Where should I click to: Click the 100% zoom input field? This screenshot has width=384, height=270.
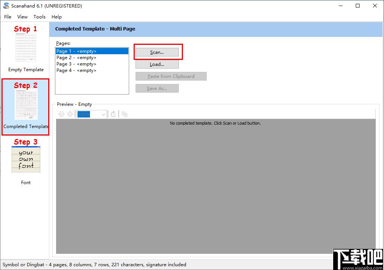pyautogui.click(x=89, y=114)
